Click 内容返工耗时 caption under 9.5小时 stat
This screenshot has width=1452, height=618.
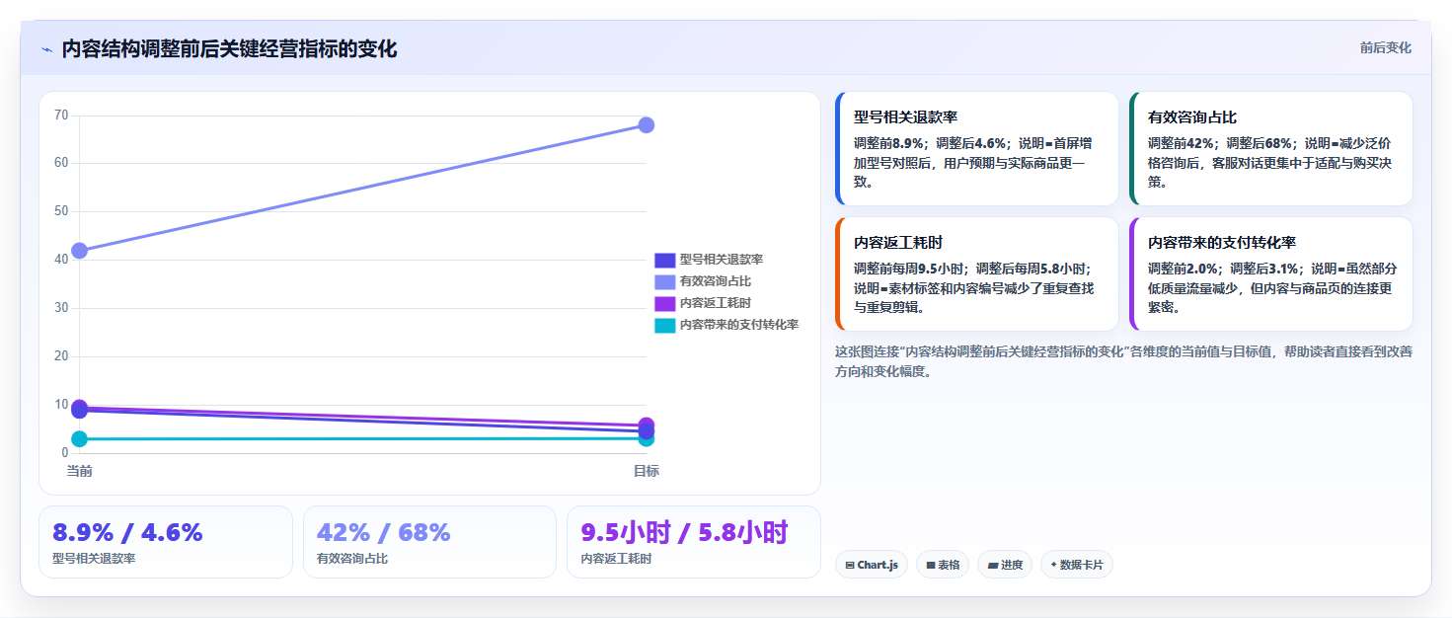point(616,559)
